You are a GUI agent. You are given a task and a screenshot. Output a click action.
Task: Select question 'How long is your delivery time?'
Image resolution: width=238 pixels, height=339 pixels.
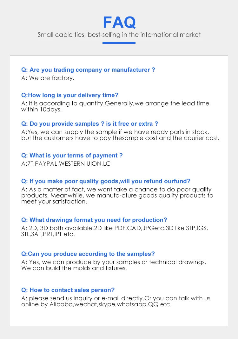click(x=70, y=95)
